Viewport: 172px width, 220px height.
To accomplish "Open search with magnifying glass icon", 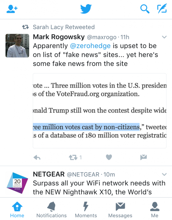I will click(144, 9).
